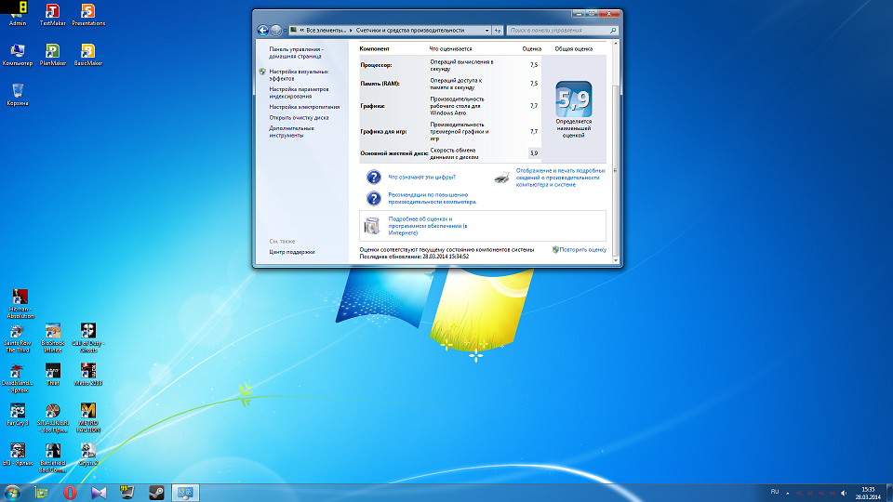Launch the bf3 desktop shortcut
Viewport: 893px width, 502px height.
[x=17, y=455]
